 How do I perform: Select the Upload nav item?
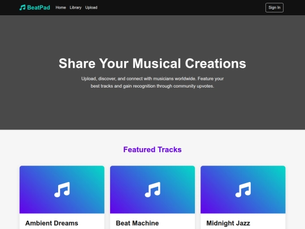click(x=91, y=7)
